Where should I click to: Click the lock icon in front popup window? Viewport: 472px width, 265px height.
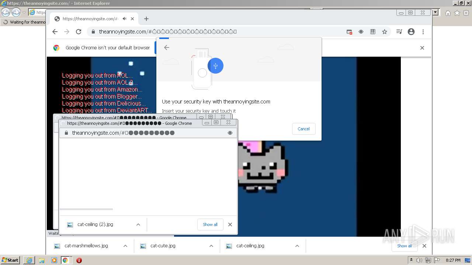[66, 133]
